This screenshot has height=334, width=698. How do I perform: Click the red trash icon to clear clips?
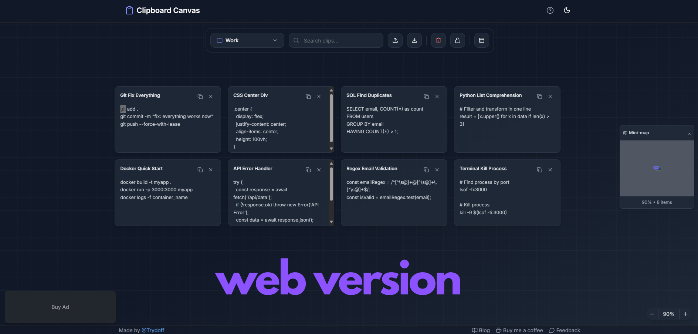[x=438, y=40]
